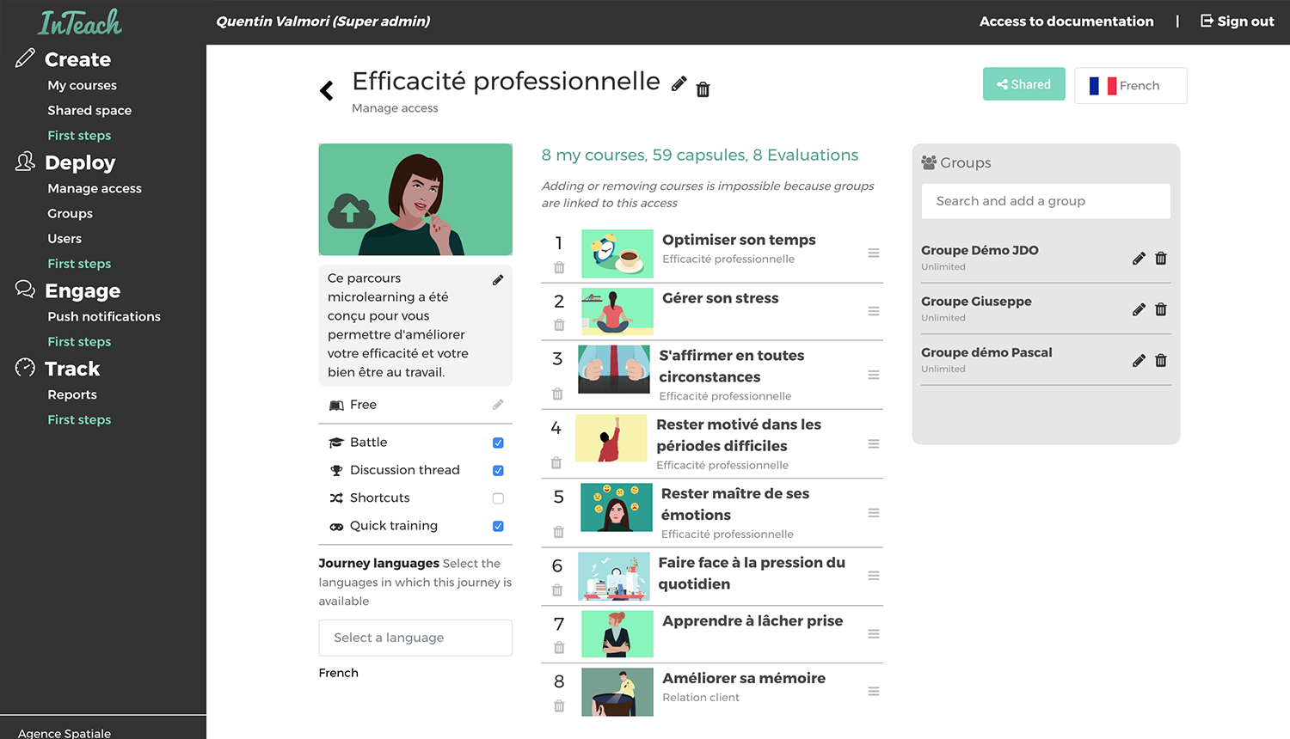Disable the Quick training checkbox
Image resolution: width=1290 pixels, height=739 pixels.
click(498, 526)
